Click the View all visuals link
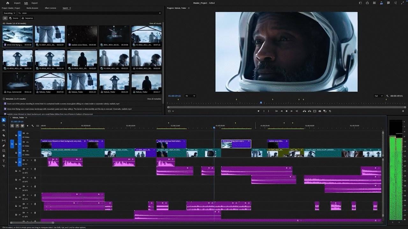Image resolution: width=408 pixels, height=229 pixels. pos(155,24)
